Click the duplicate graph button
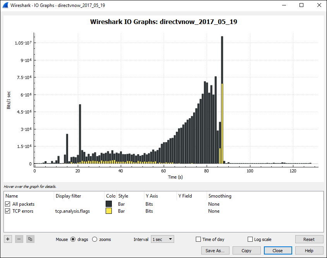The image size is (327, 258). coord(30,239)
